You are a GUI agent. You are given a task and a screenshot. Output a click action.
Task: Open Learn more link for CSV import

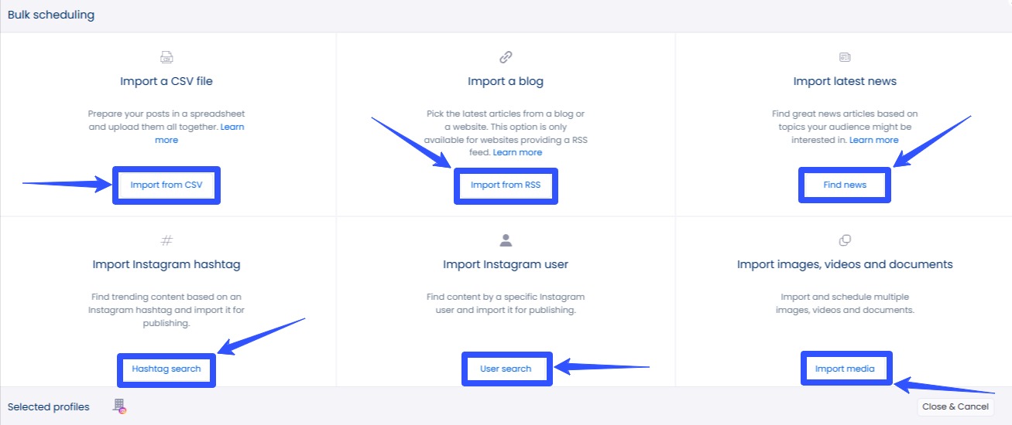point(166,140)
